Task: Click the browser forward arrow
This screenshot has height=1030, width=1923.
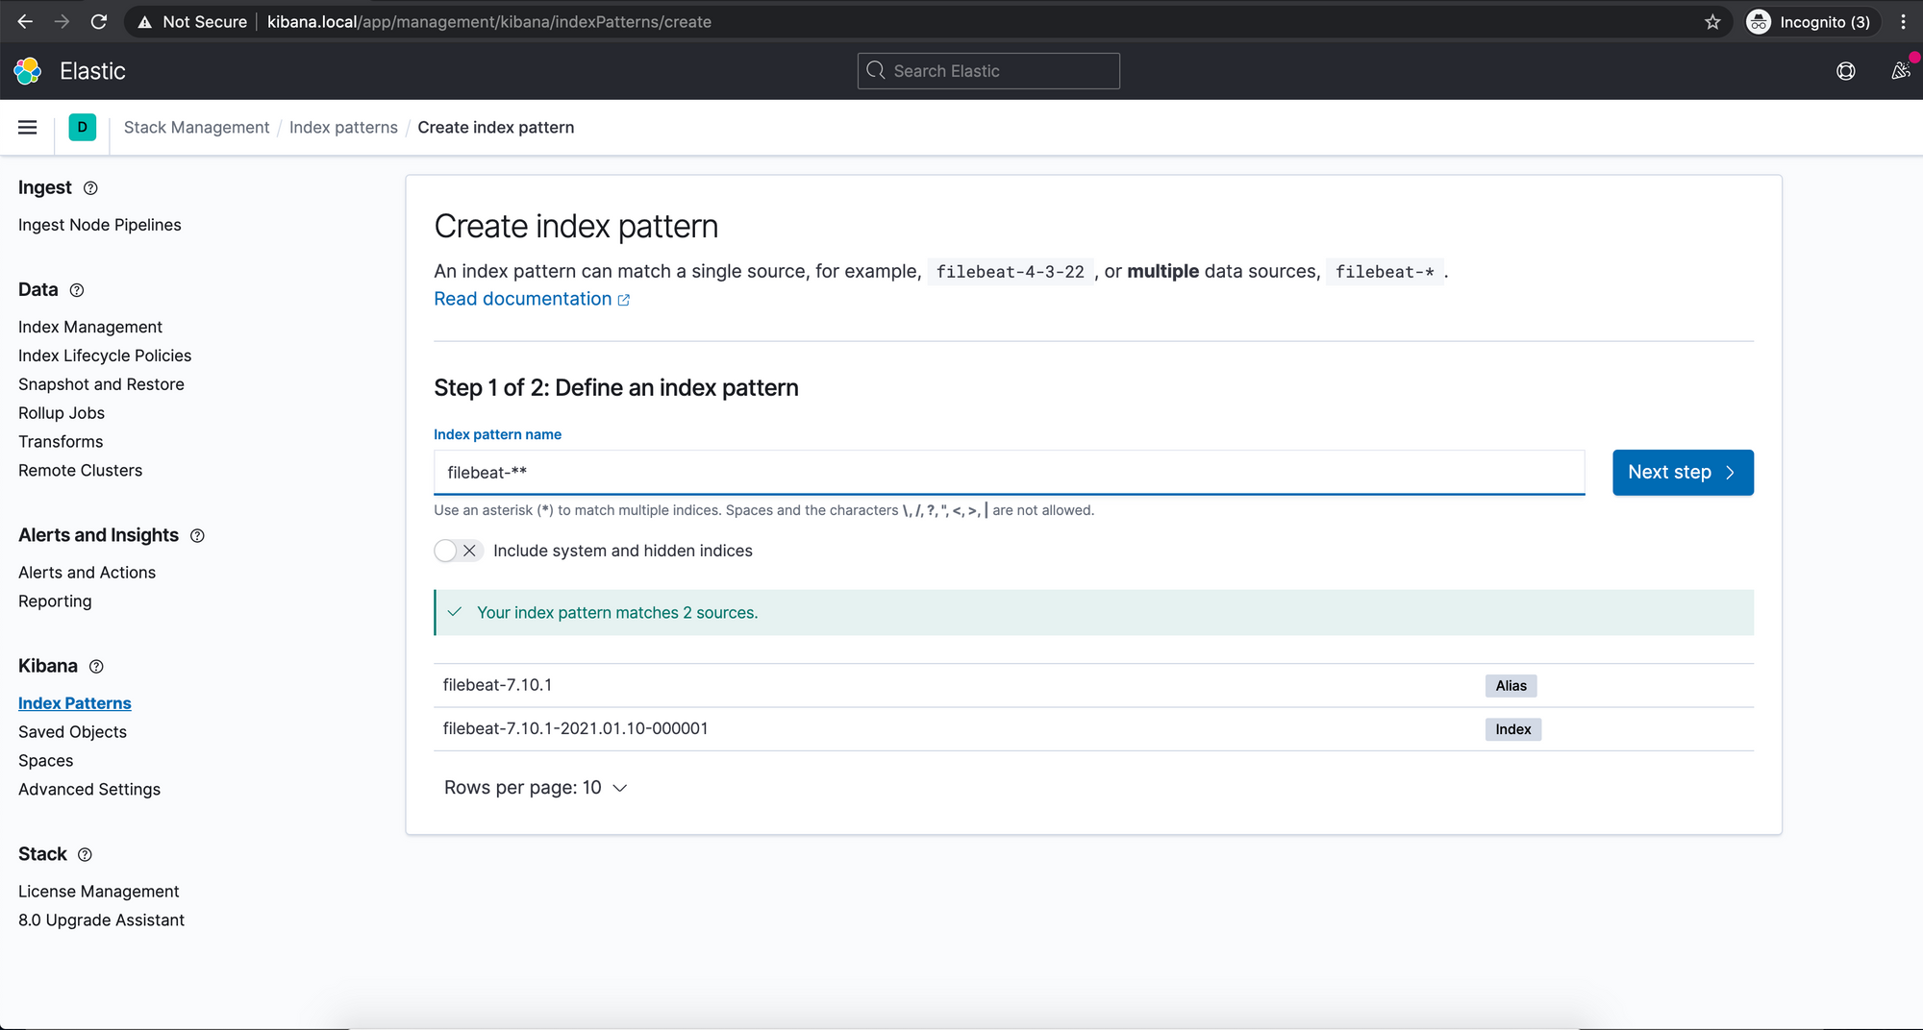Action: click(x=62, y=21)
